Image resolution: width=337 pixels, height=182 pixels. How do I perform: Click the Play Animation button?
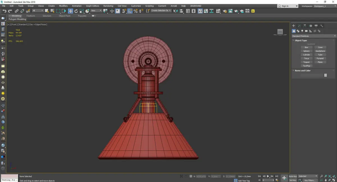coord(268,176)
